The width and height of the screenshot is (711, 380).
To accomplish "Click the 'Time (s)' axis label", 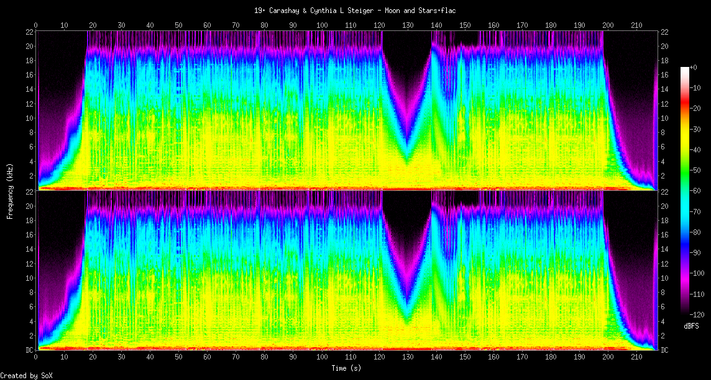I will click(x=346, y=368).
